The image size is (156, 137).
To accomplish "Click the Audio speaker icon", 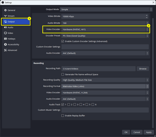I will tap(5, 27).
